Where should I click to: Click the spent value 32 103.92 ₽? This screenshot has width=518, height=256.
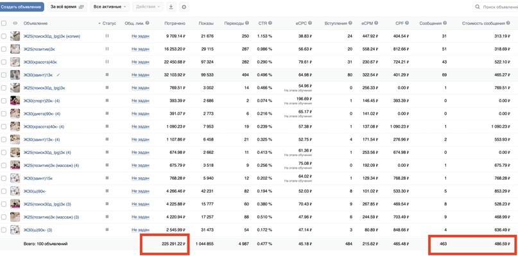click(175, 74)
